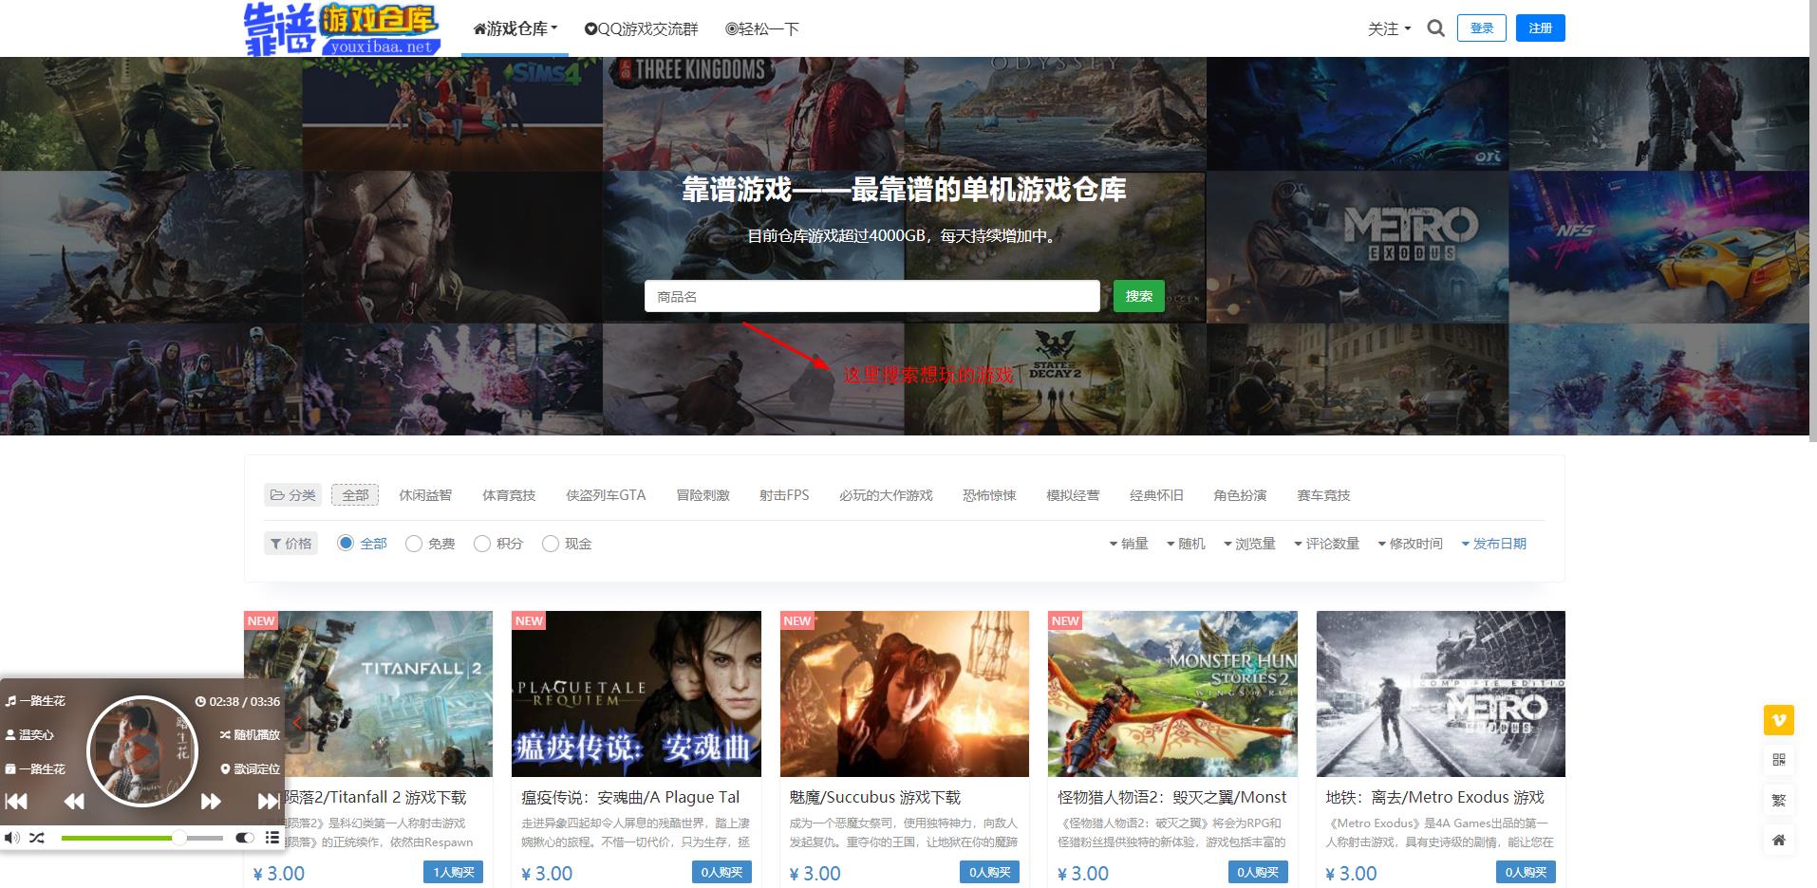Click the green 搜索 search button
Image resolution: width=1817 pixels, height=888 pixels.
1138,296
